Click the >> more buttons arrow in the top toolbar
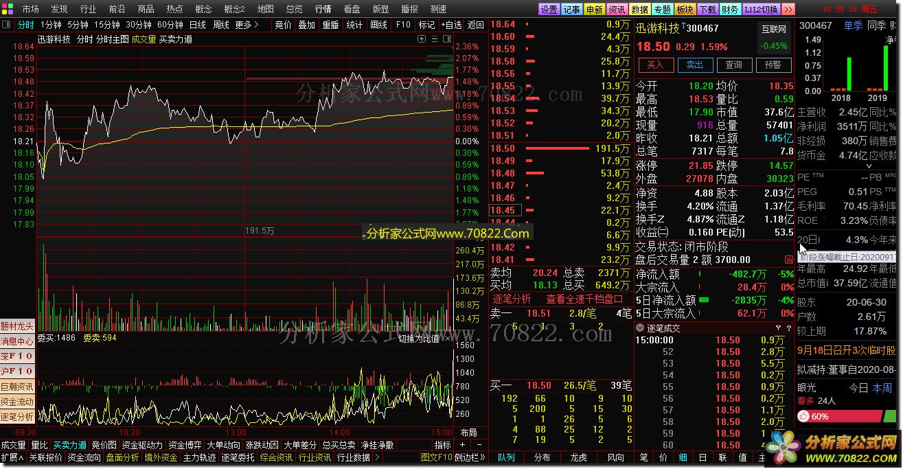This screenshot has width=903, height=469. tap(788, 9)
